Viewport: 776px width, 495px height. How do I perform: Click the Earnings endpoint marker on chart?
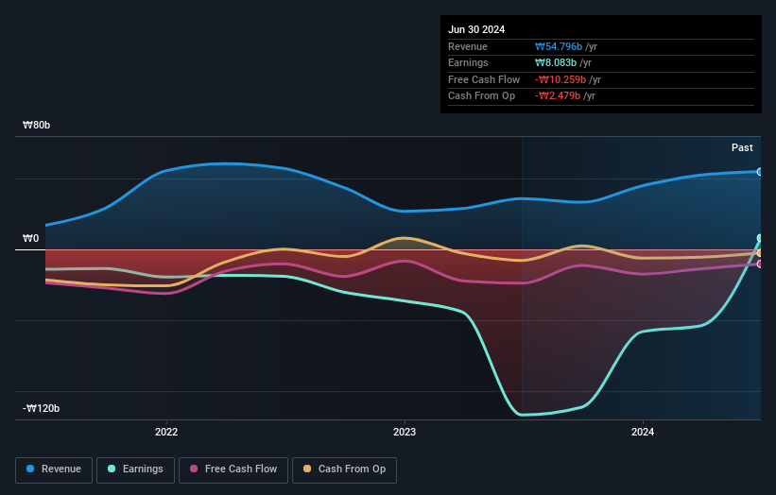click(x=760, y=238)
